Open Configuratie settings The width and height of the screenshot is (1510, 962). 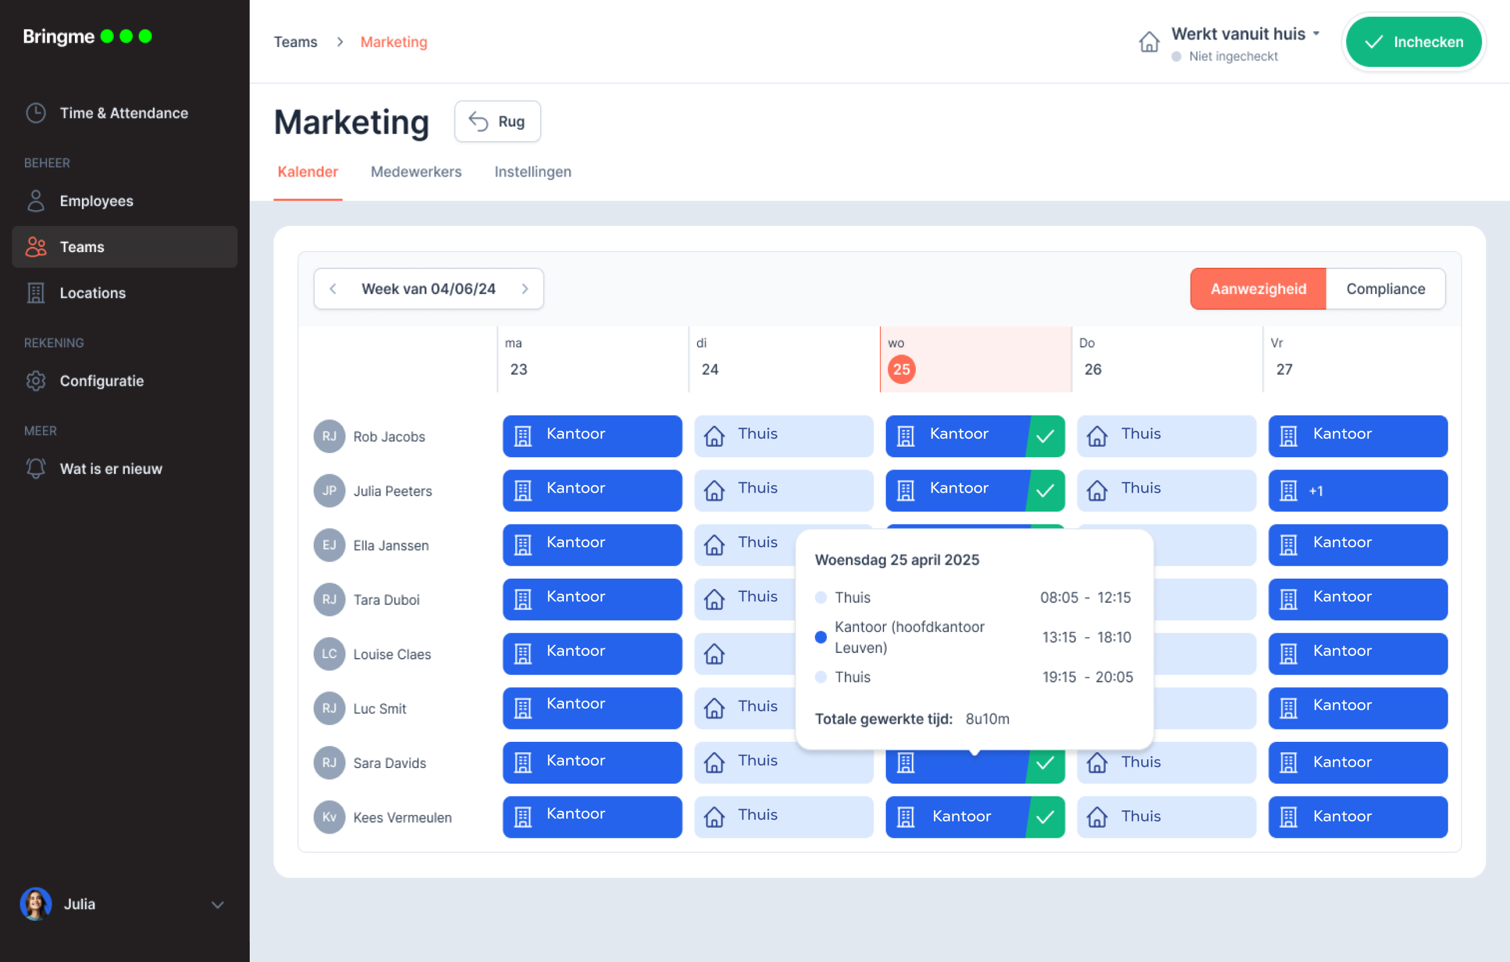(x=124, y=381)
